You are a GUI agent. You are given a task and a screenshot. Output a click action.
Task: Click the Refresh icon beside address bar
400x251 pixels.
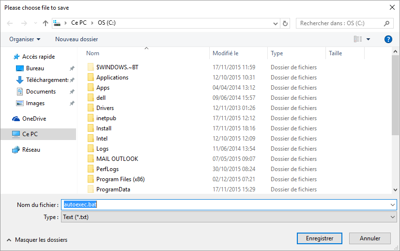pyautogui.click(x=285, y=23)
